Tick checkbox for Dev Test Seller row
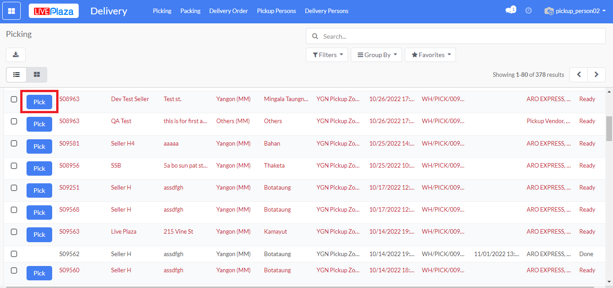613x288 pixels. click(x=14, y=99)
